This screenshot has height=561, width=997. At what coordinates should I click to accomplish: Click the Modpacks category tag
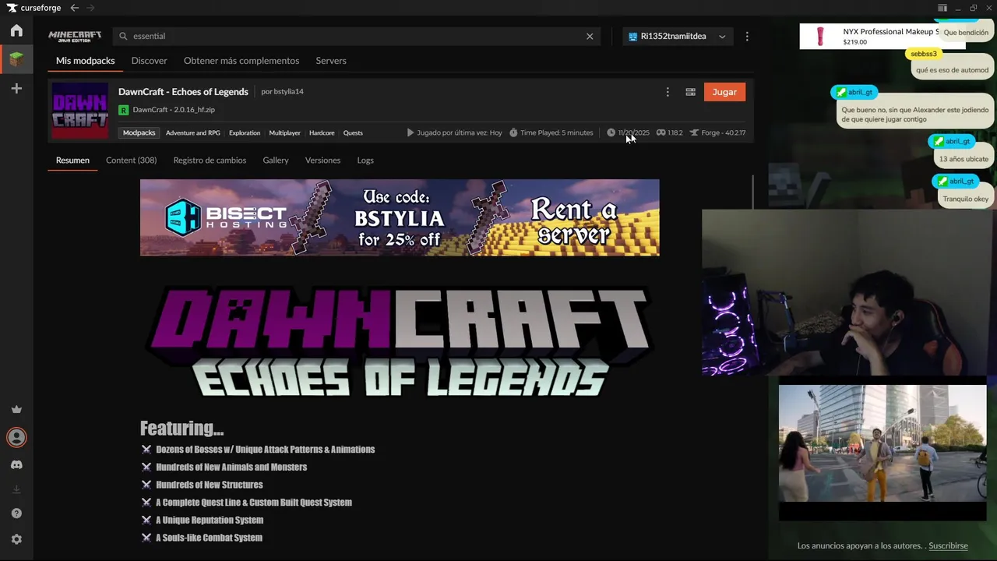[139, 133]
